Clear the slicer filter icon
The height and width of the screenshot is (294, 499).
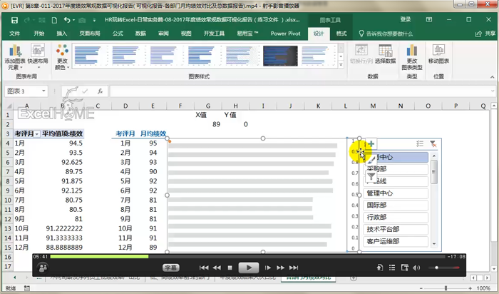coord(433,144)
